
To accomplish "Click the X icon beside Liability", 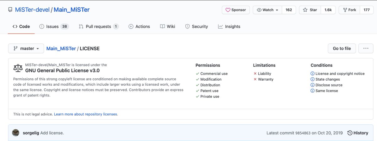I will [255, 74].
